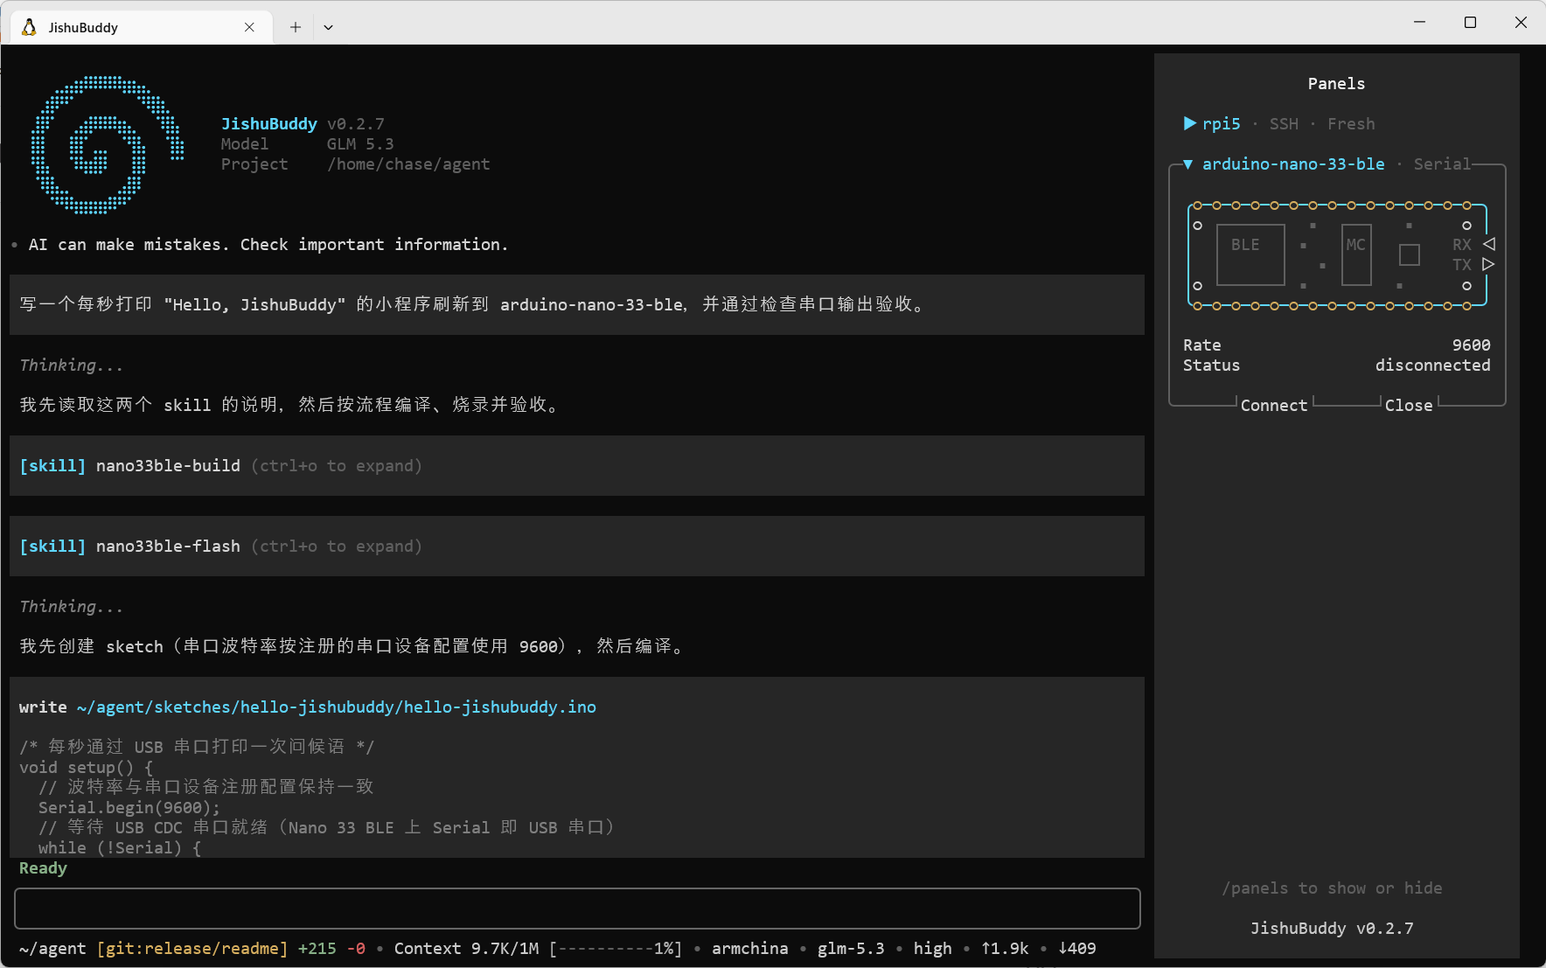The image size is (1546, 968).
Task: Click the MC chip on board diagram
Action: click(1356, 254)
